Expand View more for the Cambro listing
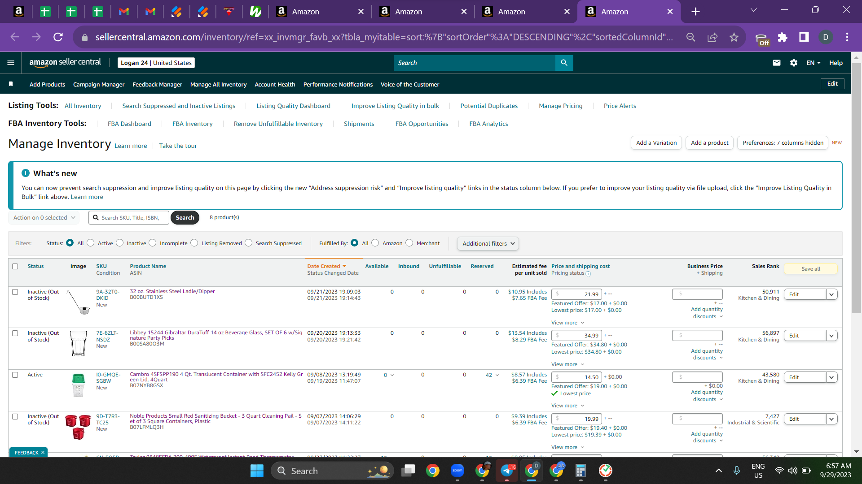Viewport: 862px width, 484px height. point(567,406)
